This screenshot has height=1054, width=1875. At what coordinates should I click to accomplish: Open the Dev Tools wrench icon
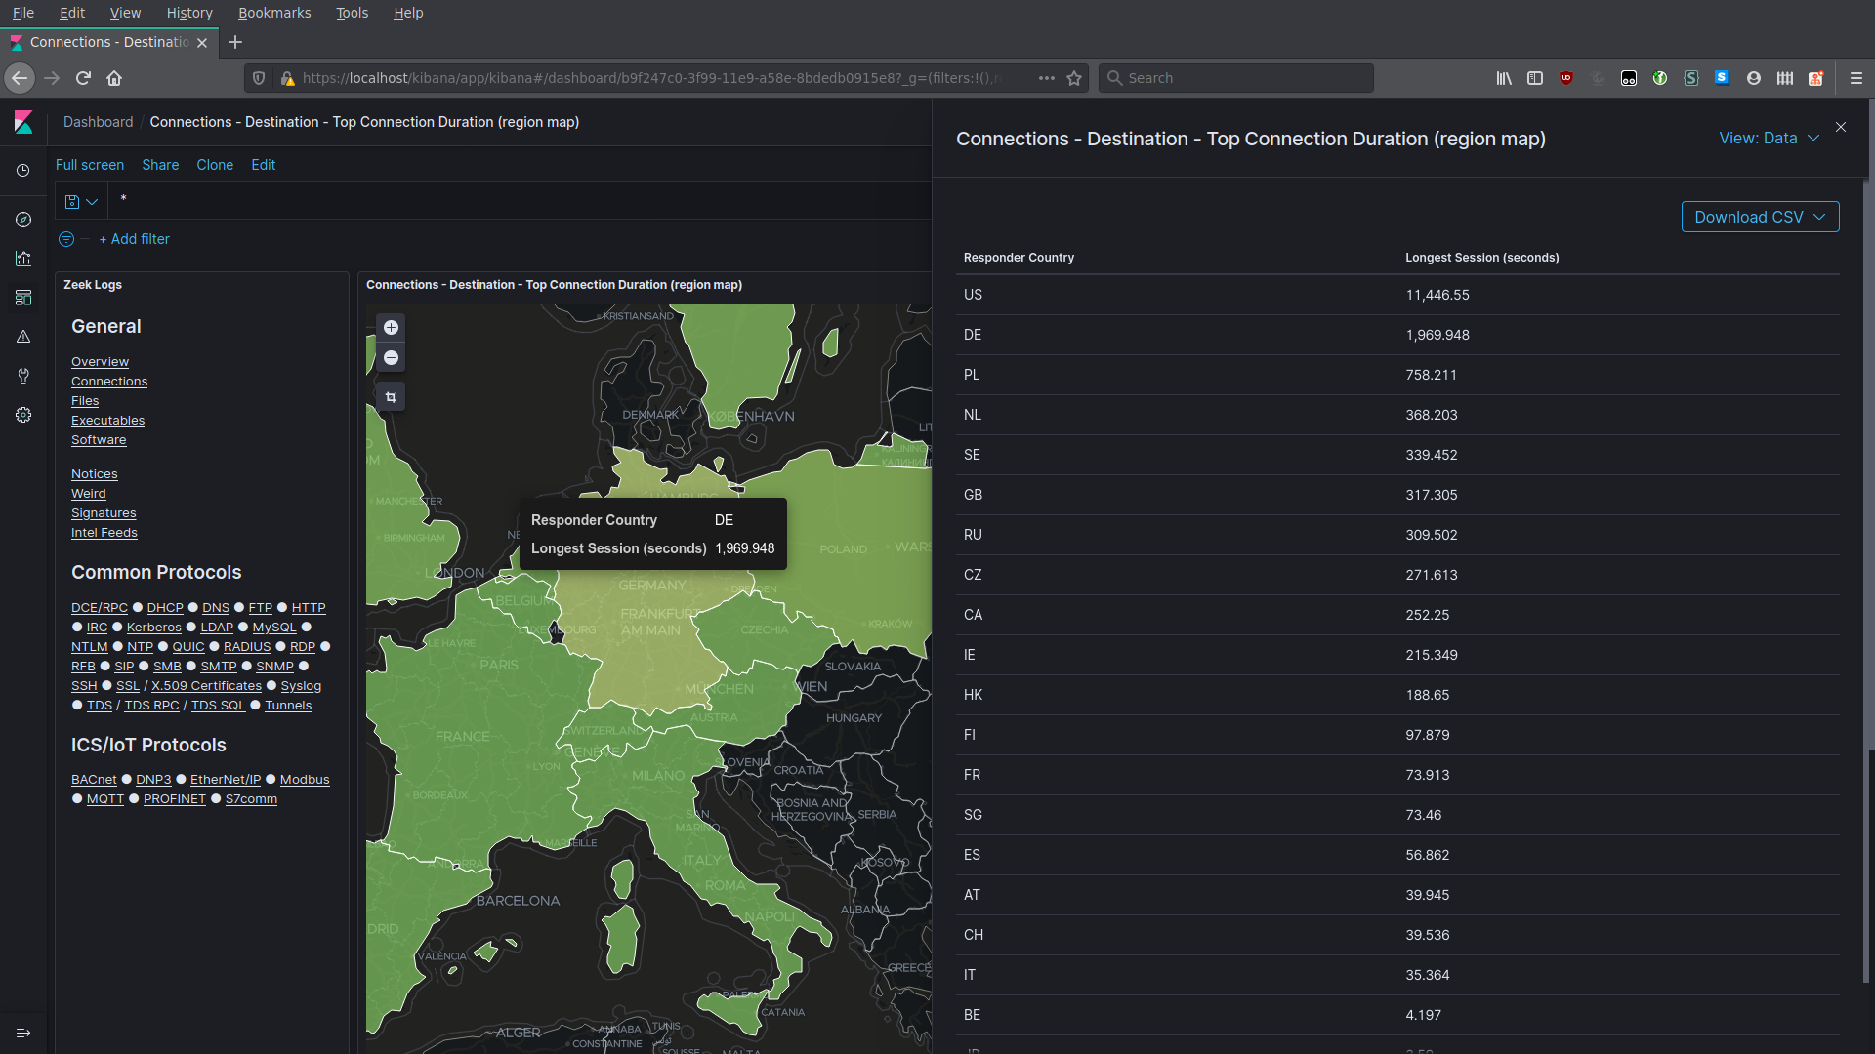pos(23,375)
